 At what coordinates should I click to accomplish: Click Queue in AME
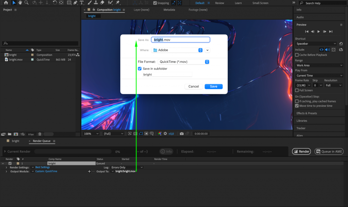329,151
